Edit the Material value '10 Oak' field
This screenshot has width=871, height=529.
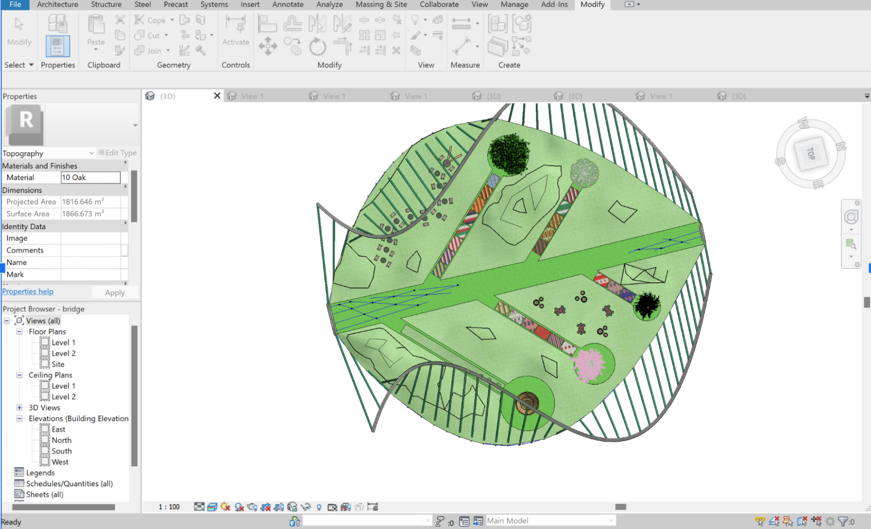[x=90, y=177]
